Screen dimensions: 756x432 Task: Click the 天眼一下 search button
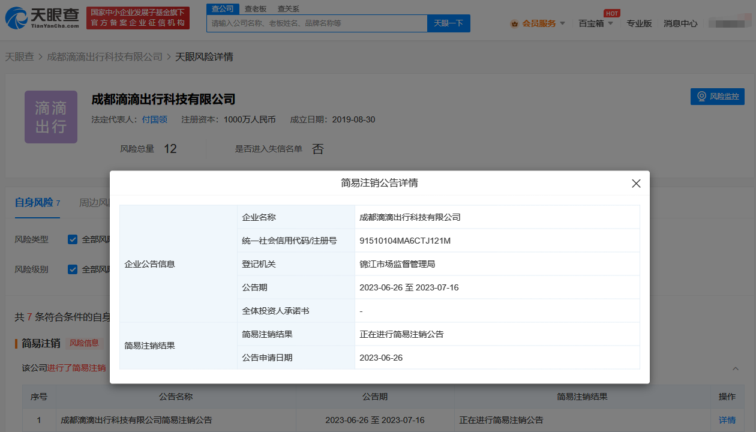click(x=449, y=23)
